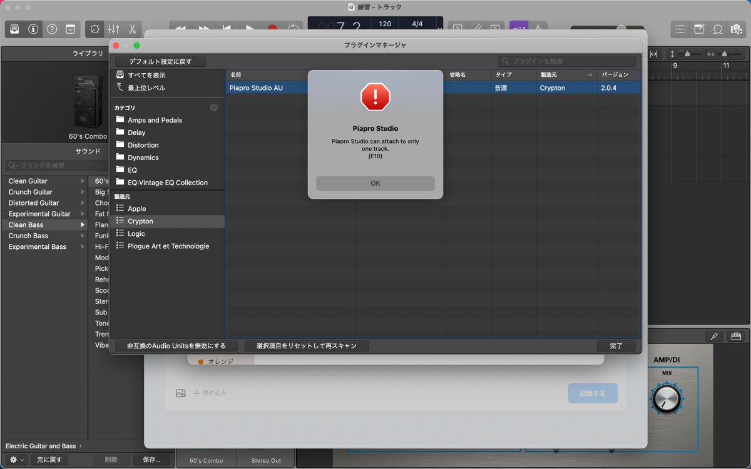Add a category with the plus icon

coord(214,108)
